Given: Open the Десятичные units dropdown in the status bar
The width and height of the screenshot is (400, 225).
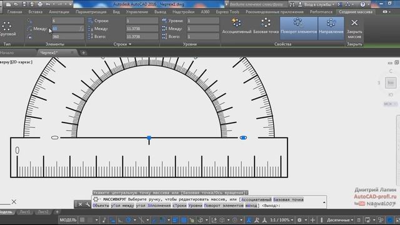Looking at the screenshot, I should click(340, 220).
